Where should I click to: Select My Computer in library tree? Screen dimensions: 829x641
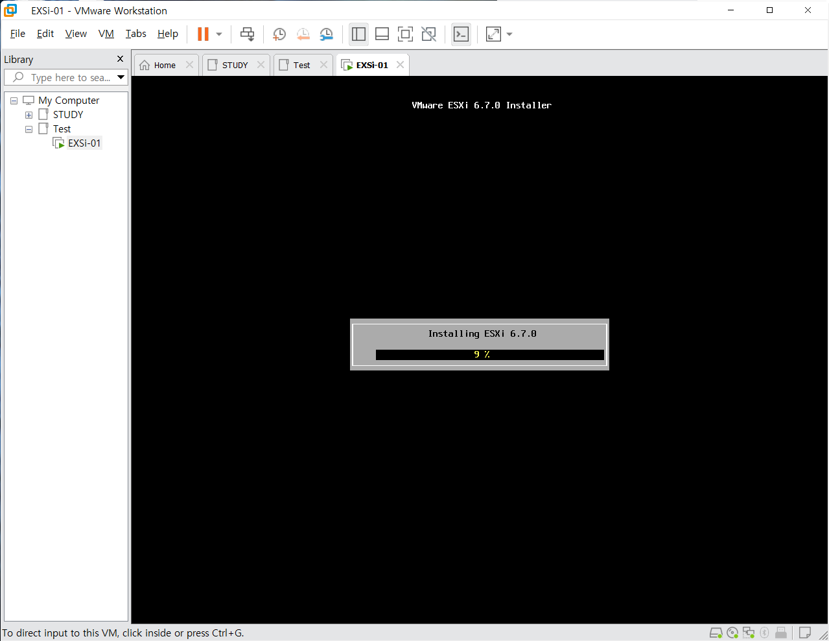(69, 101)
